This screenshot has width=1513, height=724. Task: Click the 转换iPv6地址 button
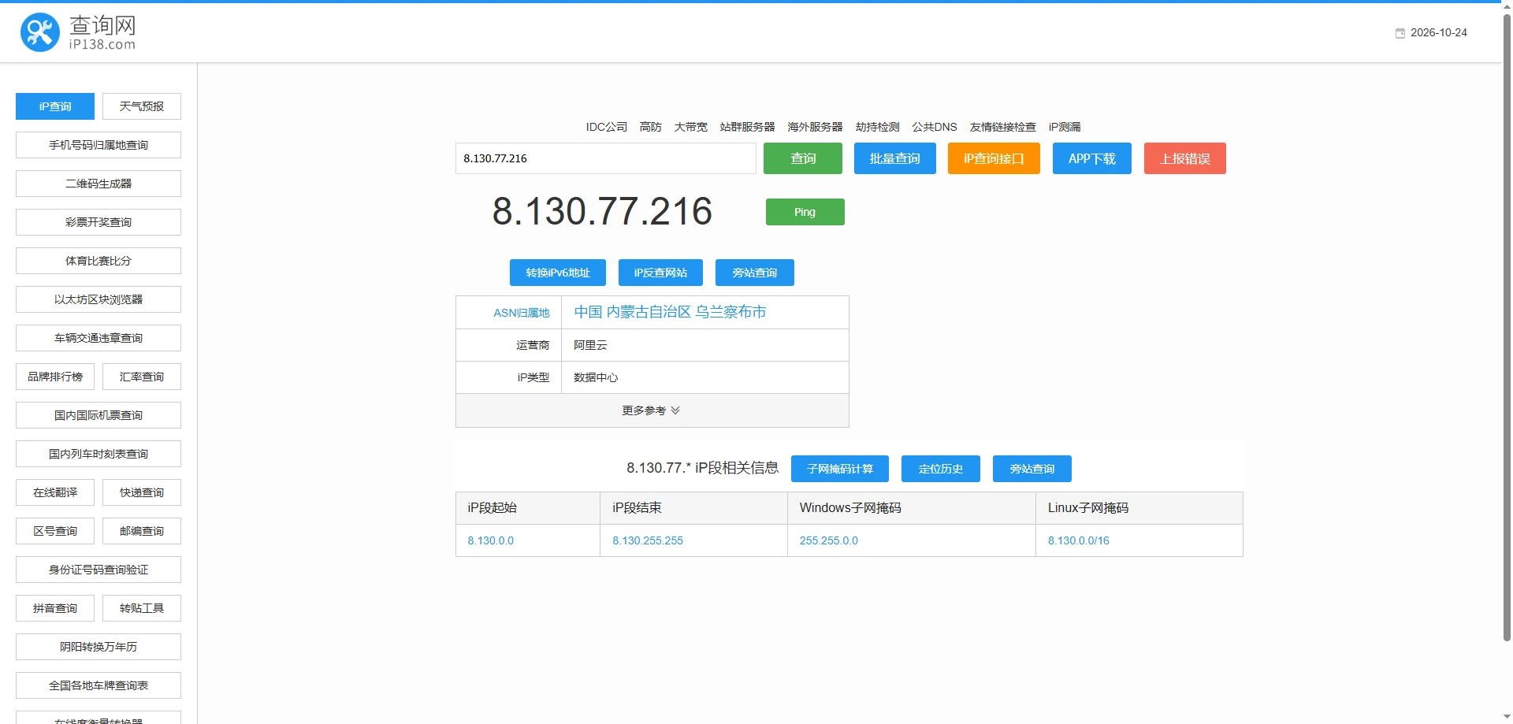(558, 273)
